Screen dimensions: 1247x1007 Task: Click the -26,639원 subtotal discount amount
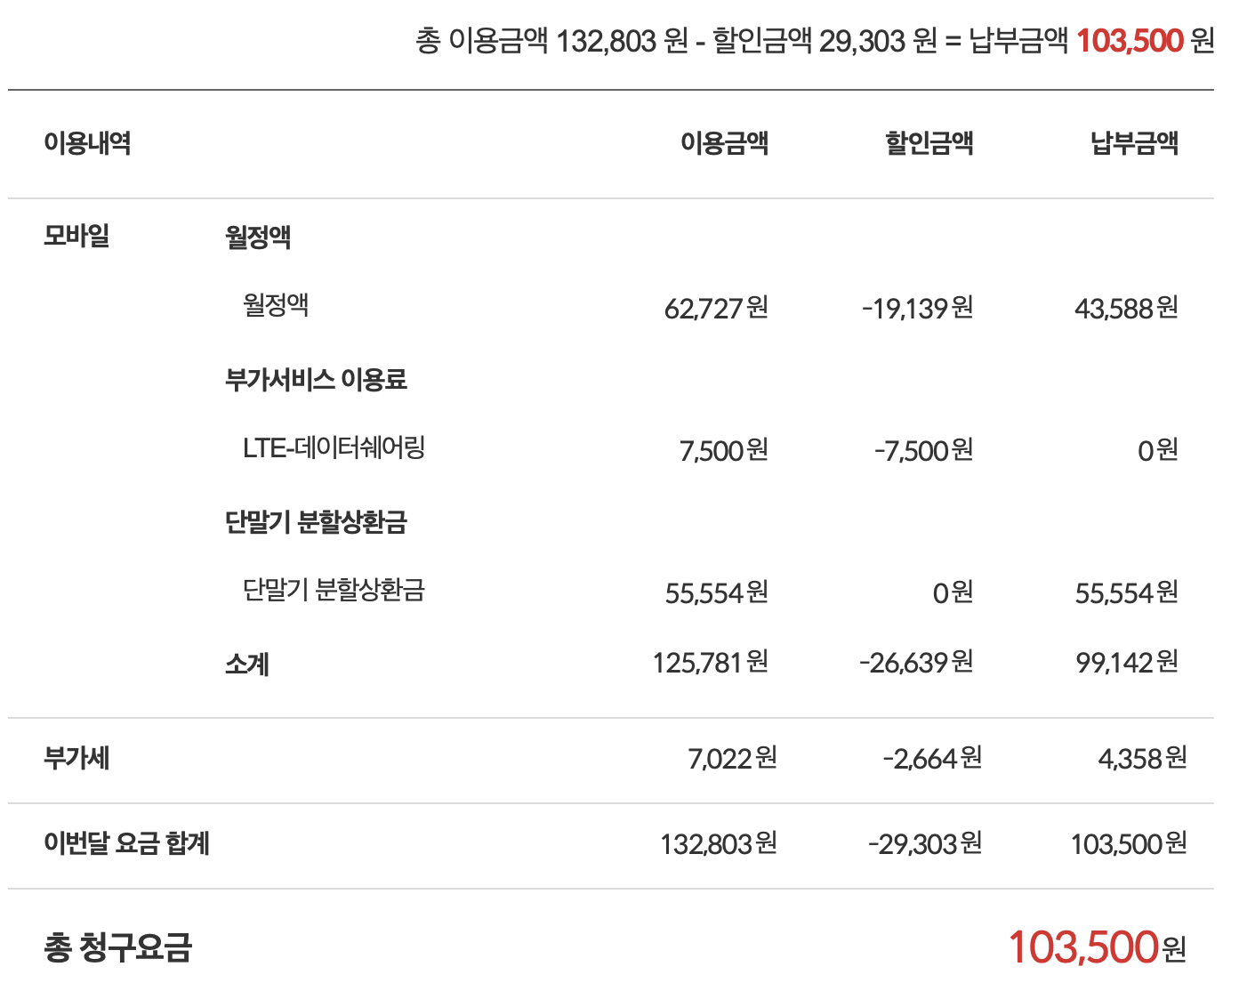point(916,663)
